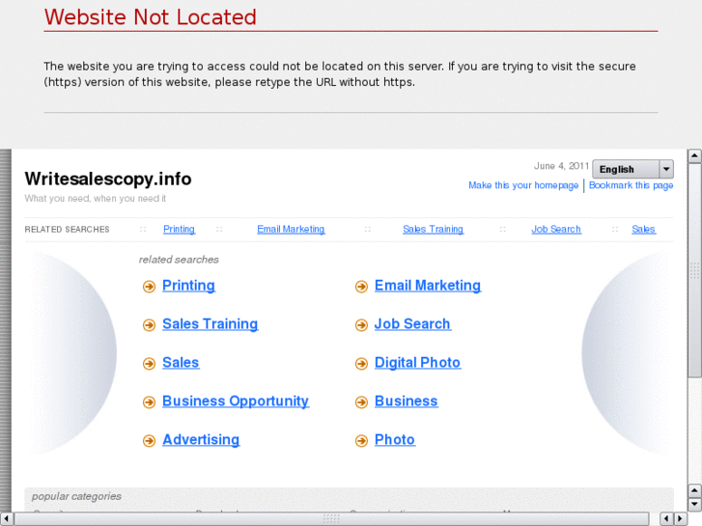Open Email Marketing in the related searches bar
Screen dimensions: 702x526
click(x=291, y=229)
